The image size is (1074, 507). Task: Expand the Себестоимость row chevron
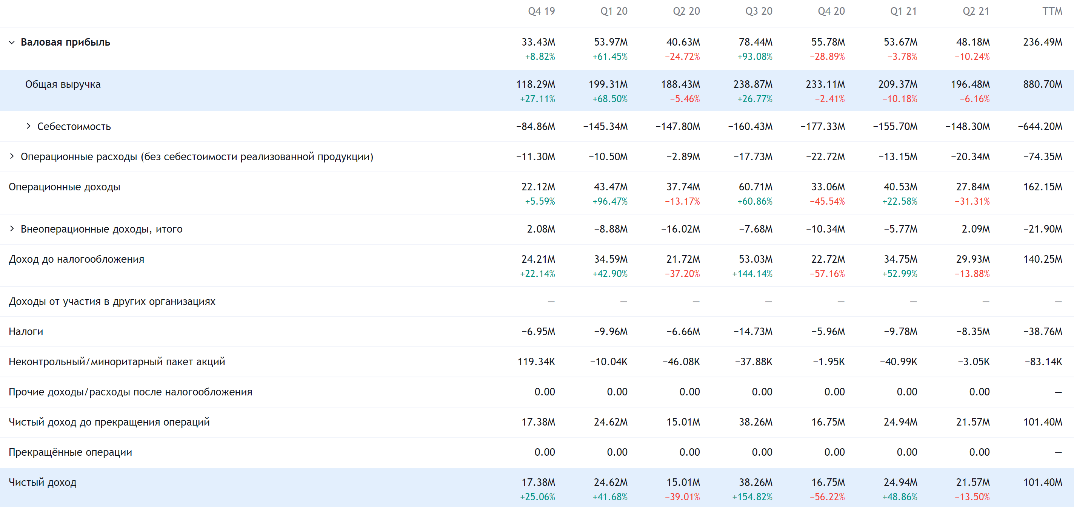[28, 126]
